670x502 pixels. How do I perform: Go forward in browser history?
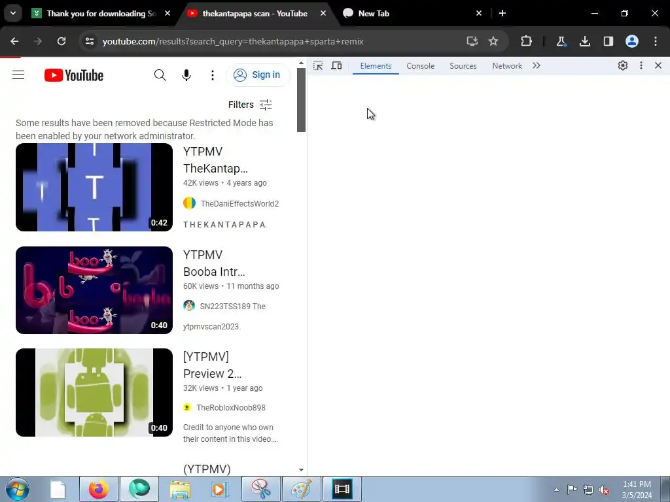tap(38, 41)
